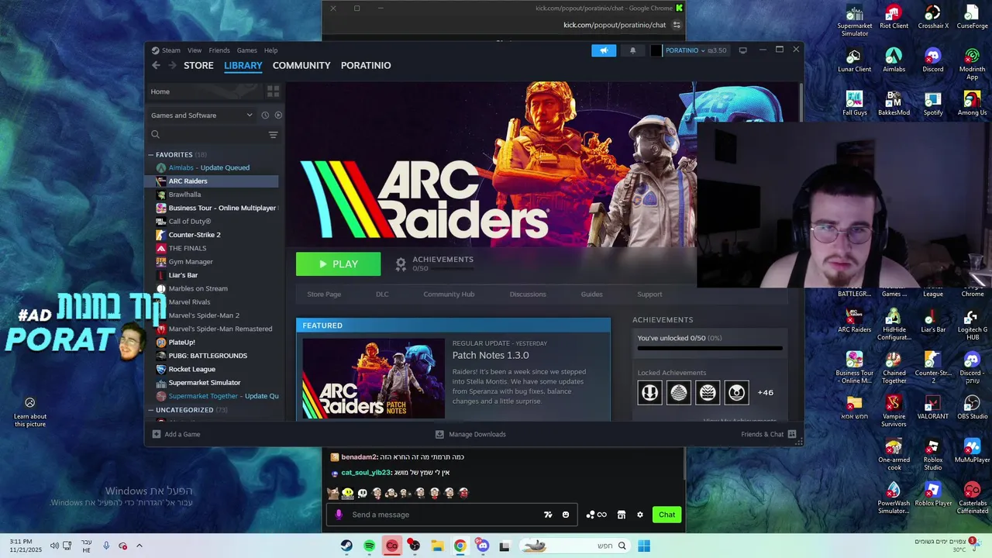Open the Store Page tab
The height and width of the screenshot is (558, 992).
324,294
